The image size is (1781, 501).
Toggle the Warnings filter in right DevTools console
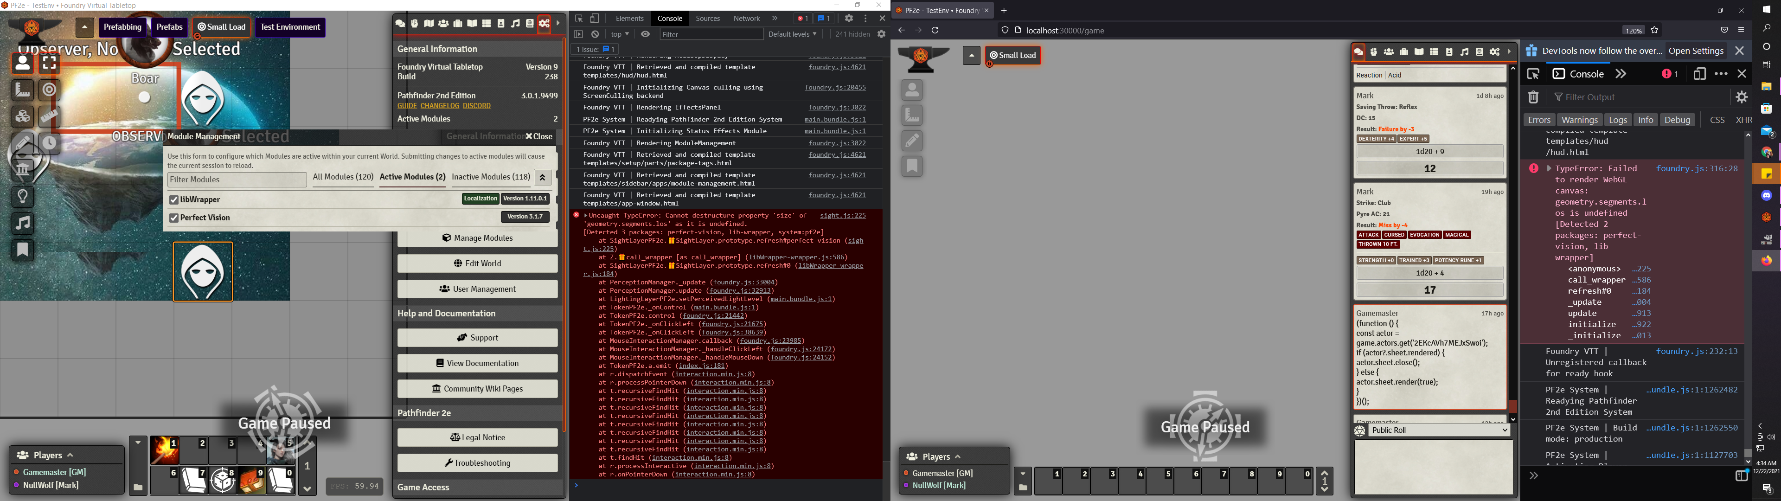click(x=1580, y=119)
